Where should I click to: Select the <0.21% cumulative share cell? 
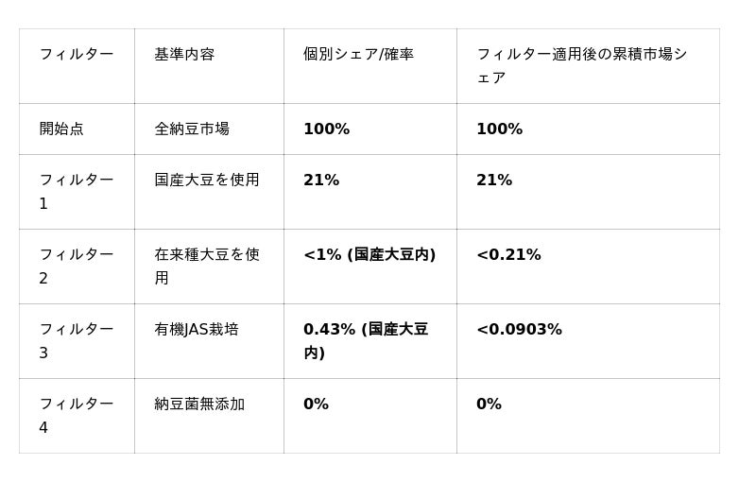point(508,255)
